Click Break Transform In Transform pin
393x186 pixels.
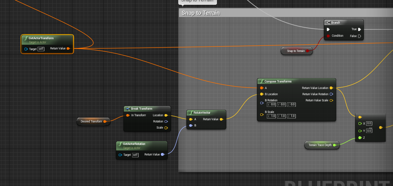click(x=128, y=115)
